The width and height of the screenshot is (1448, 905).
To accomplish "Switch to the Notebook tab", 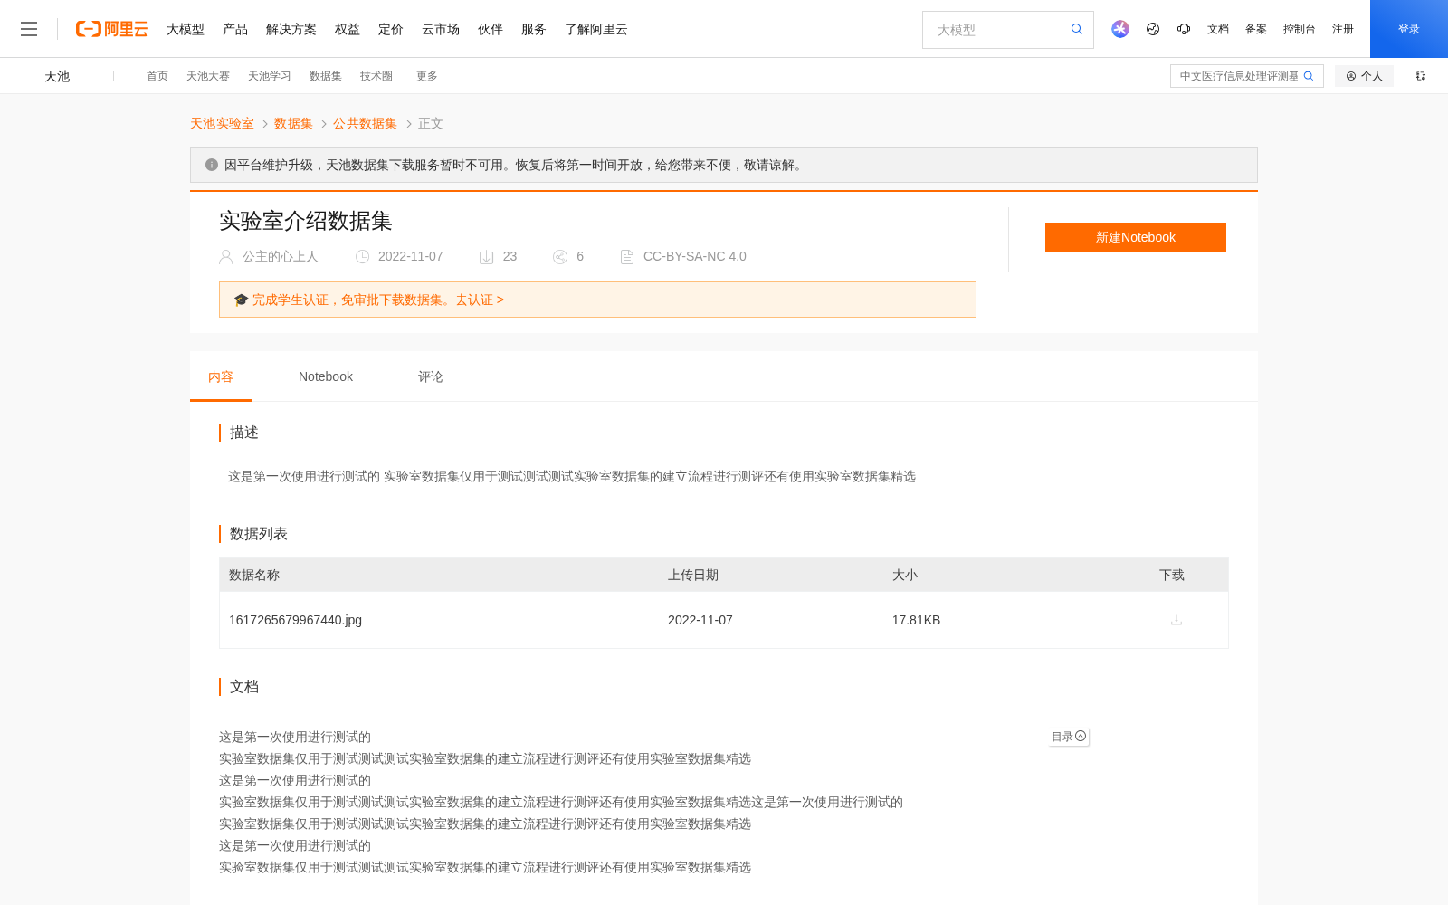I will (x=326, y=376).
